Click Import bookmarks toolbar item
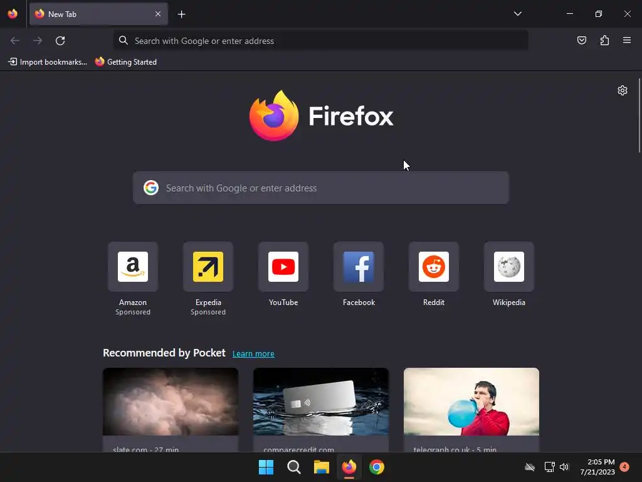 coord(48,62)
